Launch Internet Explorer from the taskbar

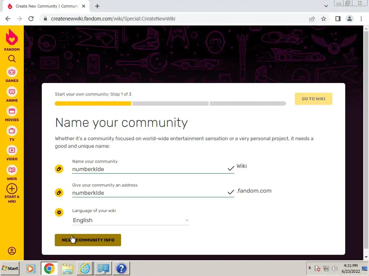click(x=85, y=268)
